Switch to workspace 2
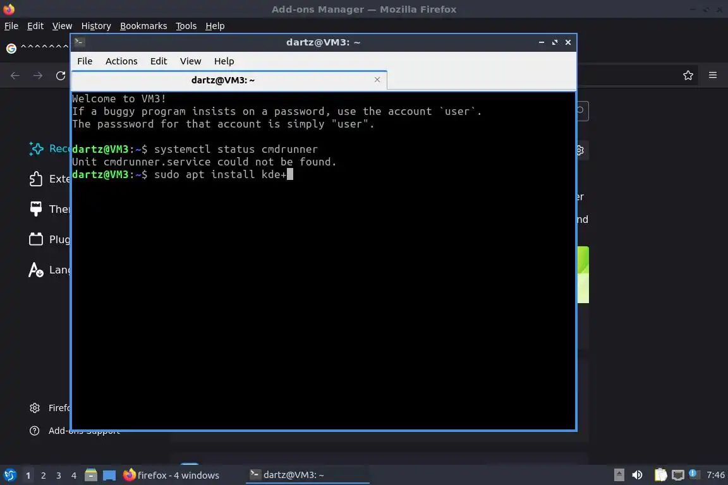The height and width of the screenshot is (485, 728). pos(44,476)
